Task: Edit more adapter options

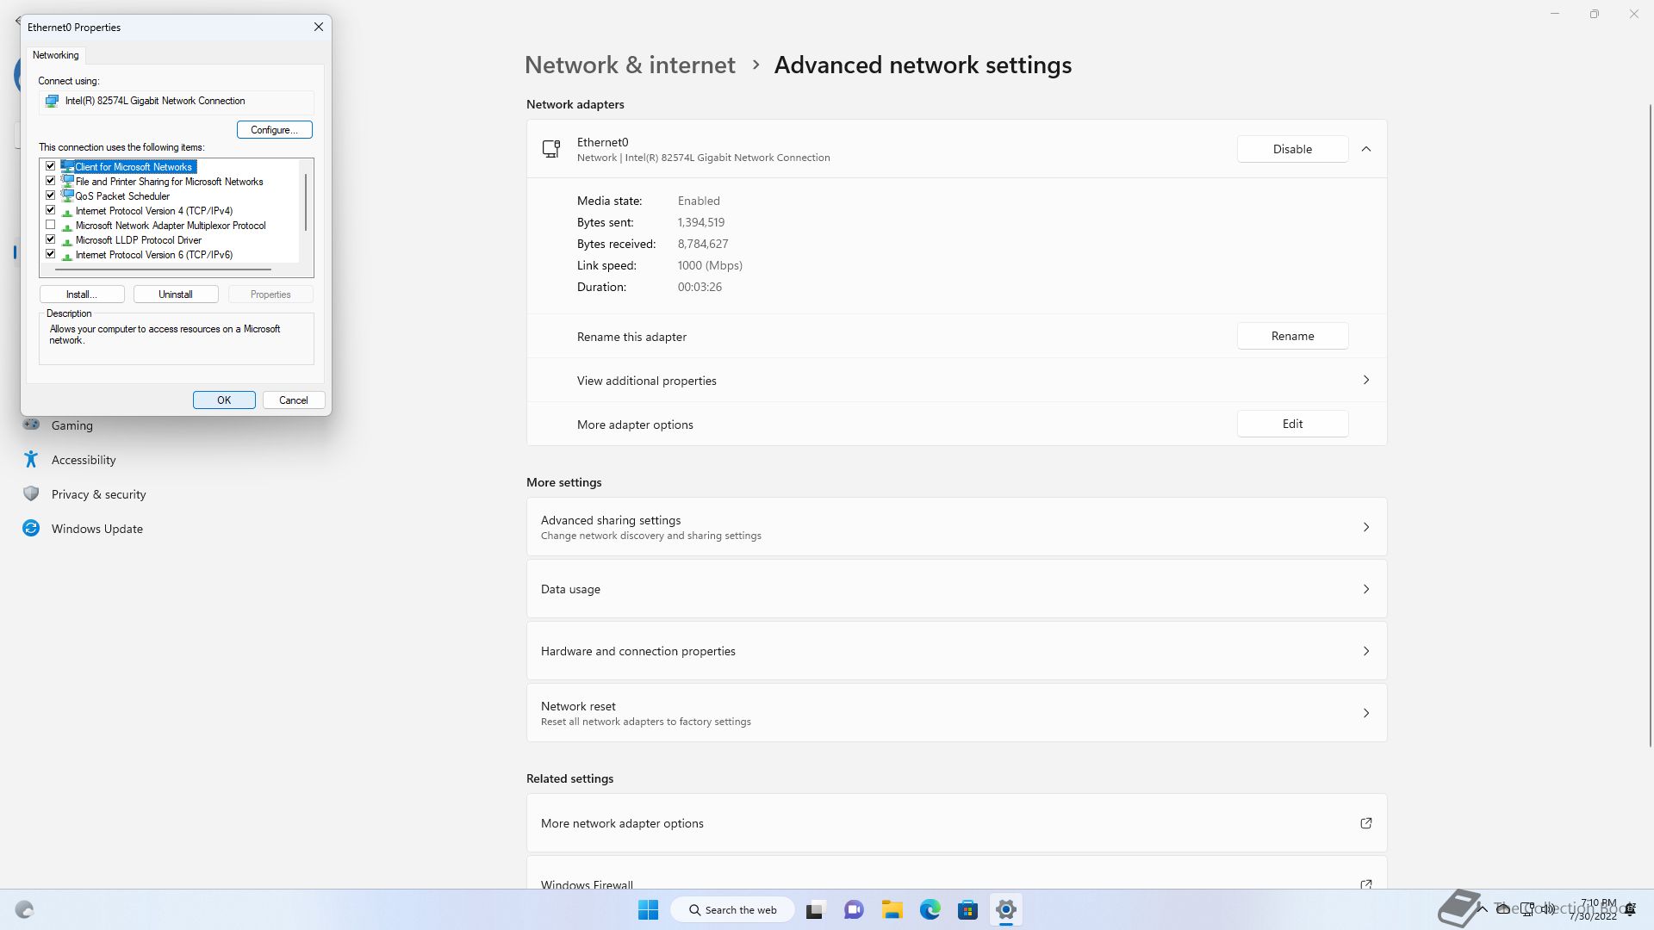Action: pos(1292,424)
